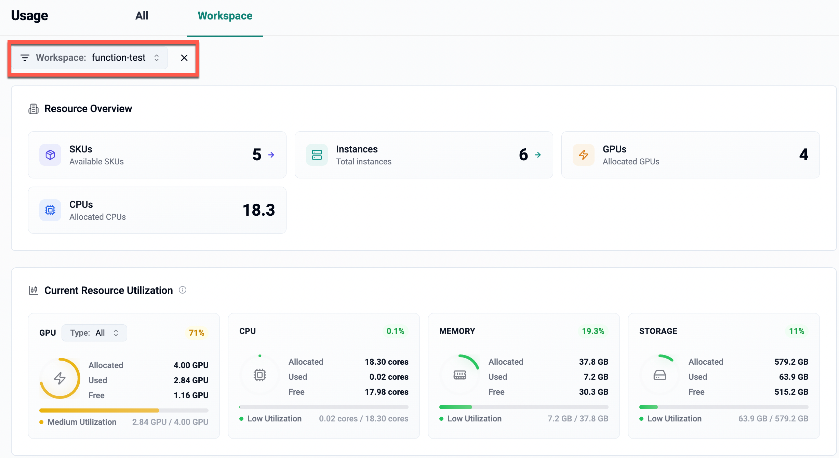Screen dimensions: 839x458
Task: Open the SKUs available card
Action: pos(157,155)
